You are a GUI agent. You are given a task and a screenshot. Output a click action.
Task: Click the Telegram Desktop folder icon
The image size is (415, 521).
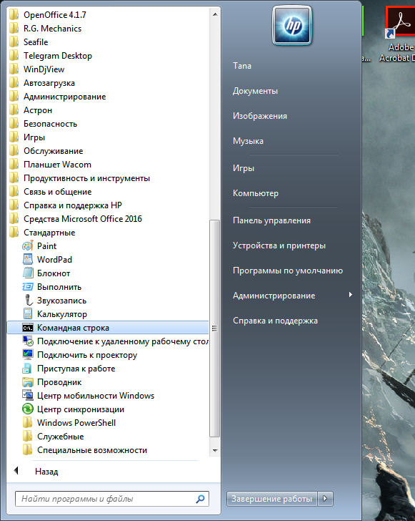[x=14, y=56]
